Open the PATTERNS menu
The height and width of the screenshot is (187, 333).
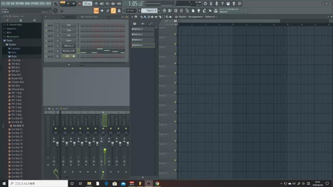click(x=20, y=4)
